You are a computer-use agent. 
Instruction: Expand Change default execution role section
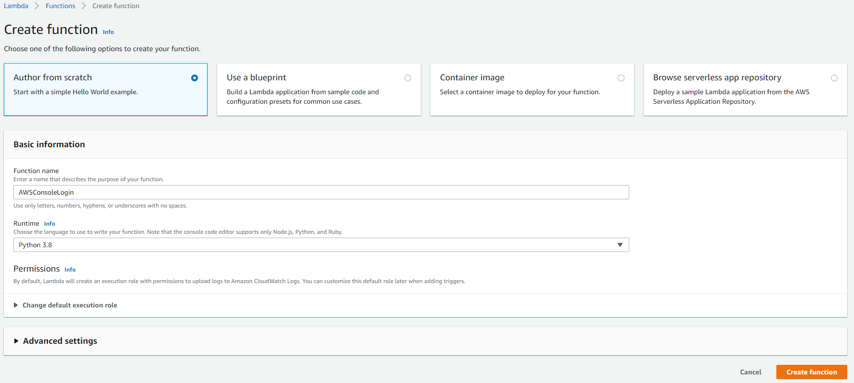tap(65, 305)
